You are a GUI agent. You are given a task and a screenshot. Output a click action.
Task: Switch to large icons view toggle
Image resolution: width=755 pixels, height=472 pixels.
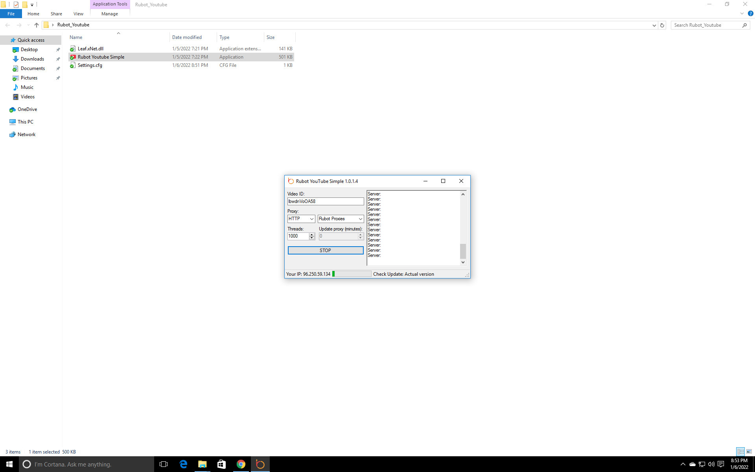[x=749, y=452]
